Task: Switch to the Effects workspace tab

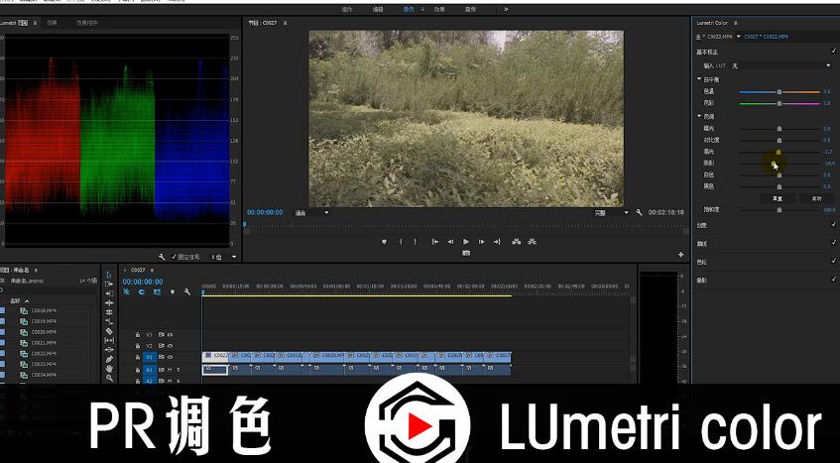Action: coord(439,9)
